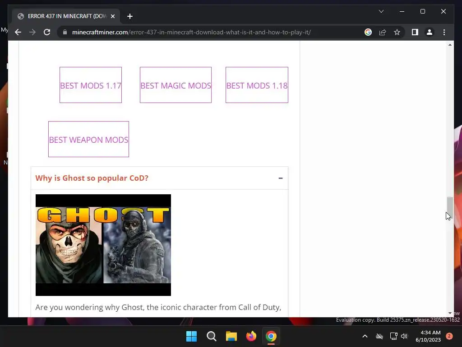Viewport: 462px width, 347px height.
Task: Open the BEST MODS 1.17 link
Action: pyautogui.click(x=90, y=85)
